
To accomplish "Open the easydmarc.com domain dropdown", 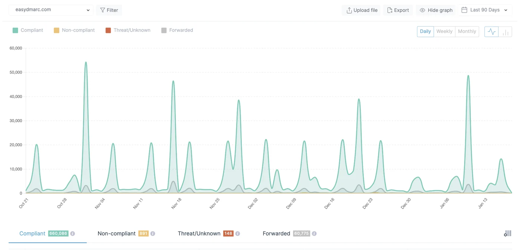I will pos(51,9).
